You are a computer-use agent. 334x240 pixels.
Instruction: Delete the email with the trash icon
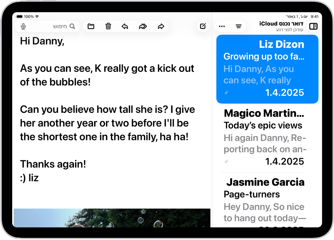[x=108, y=26]
